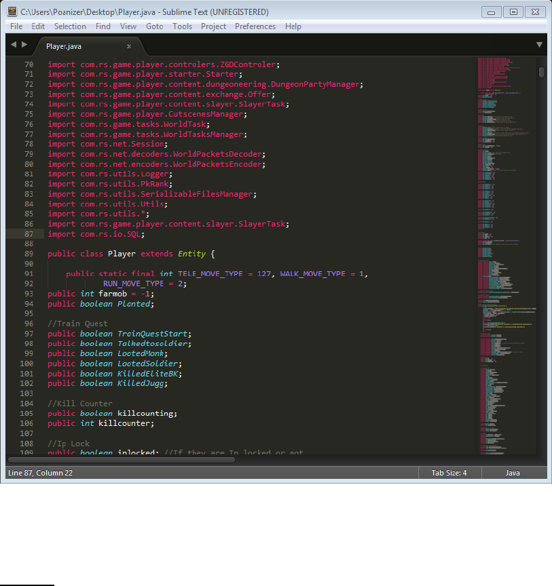Click line number 89 in gutter
552x586 pixels.
coord(29,254)
